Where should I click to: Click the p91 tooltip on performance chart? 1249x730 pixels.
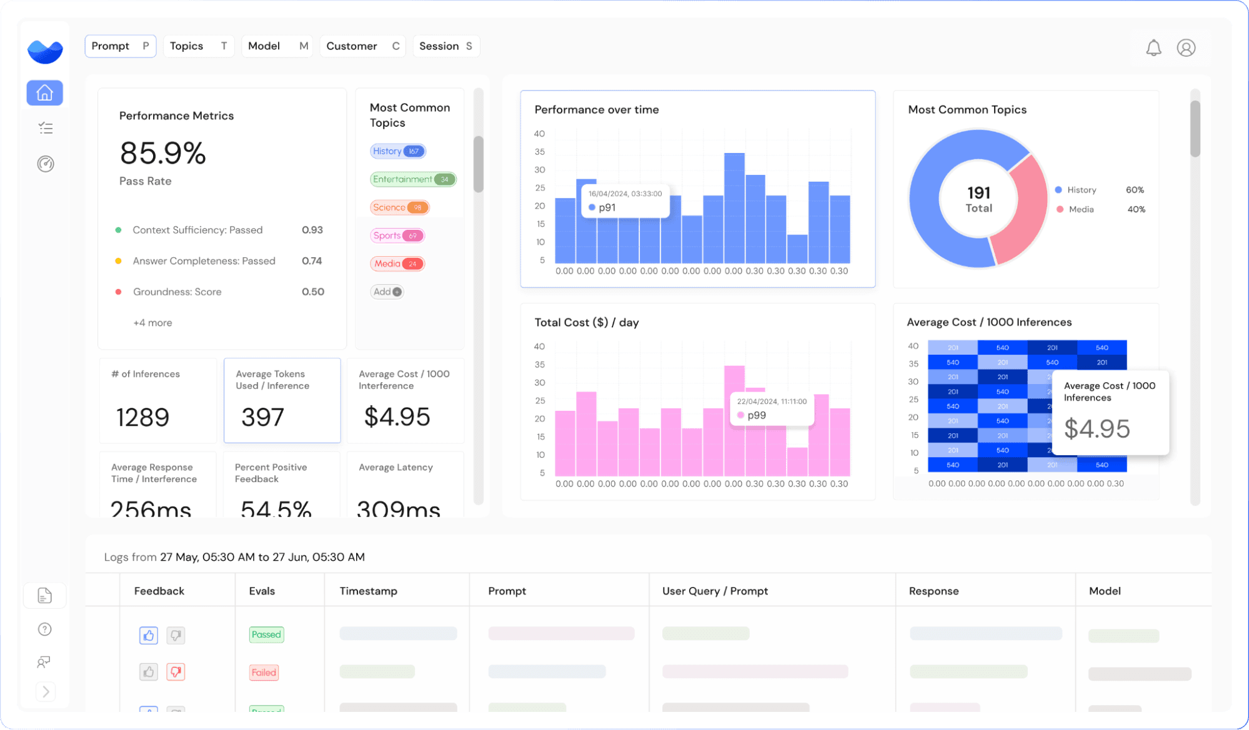625,200
